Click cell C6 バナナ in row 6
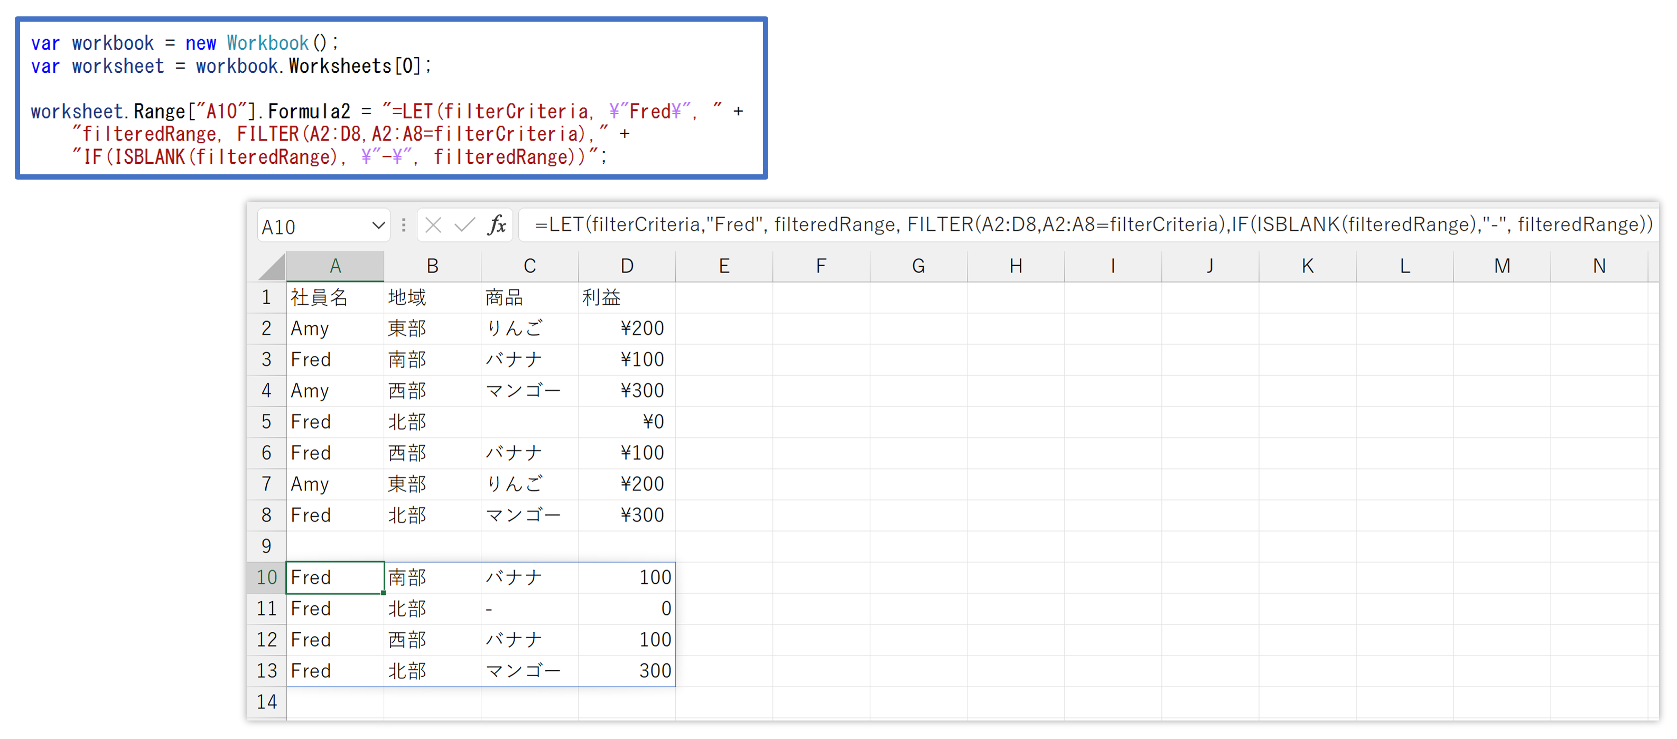 coord(529,453)
